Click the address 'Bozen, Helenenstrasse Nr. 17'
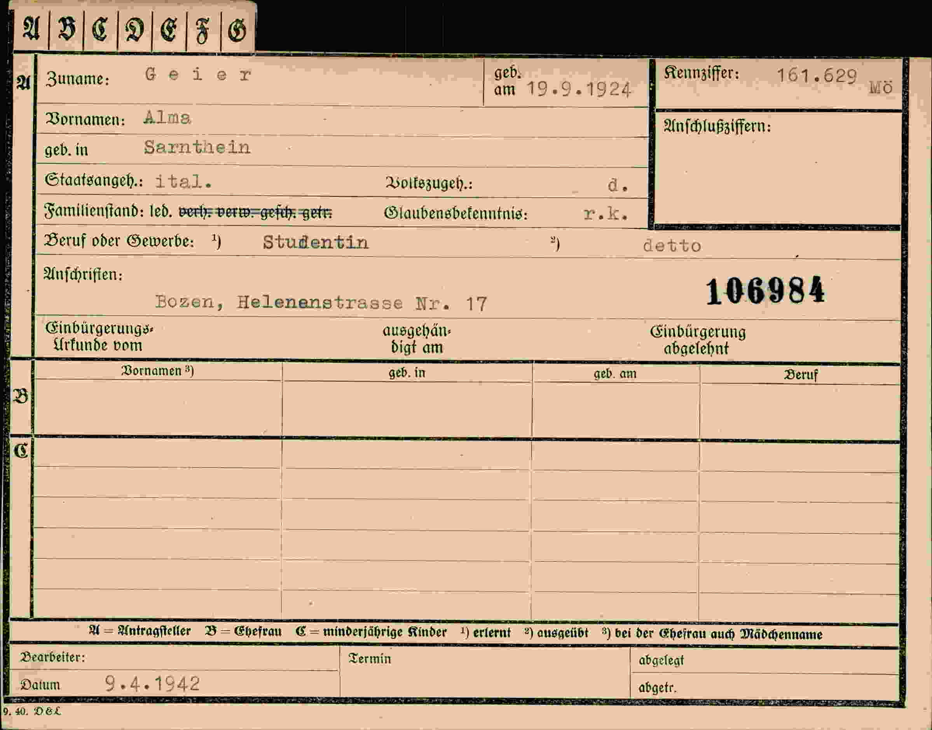This screenshot has height=730, width=932. (x=321, y=303)
